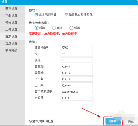Click the red 宽带建议 hint text
The width and height of the screenshot is (138, 126).
pyautogui.click(x=53, y=34)
